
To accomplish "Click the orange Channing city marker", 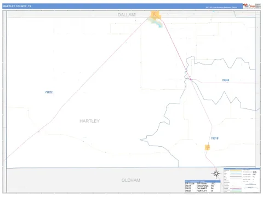I will [x=207, y=147].
